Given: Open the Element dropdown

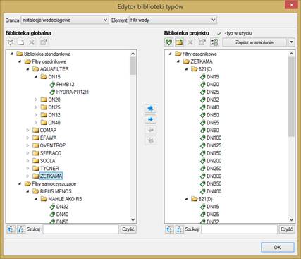Looking at the screenshot, I should [214, 20].
